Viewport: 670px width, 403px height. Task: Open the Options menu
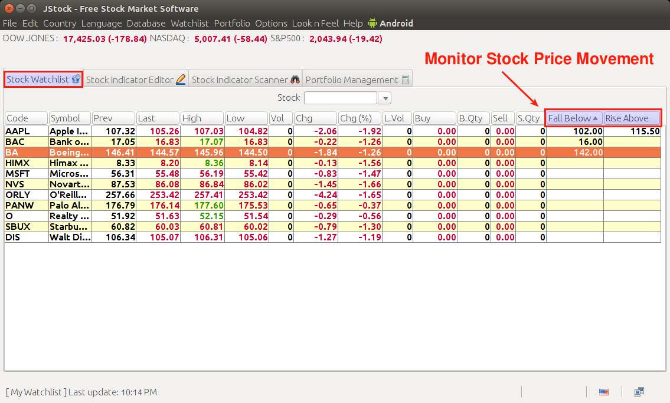pos(271,24)
